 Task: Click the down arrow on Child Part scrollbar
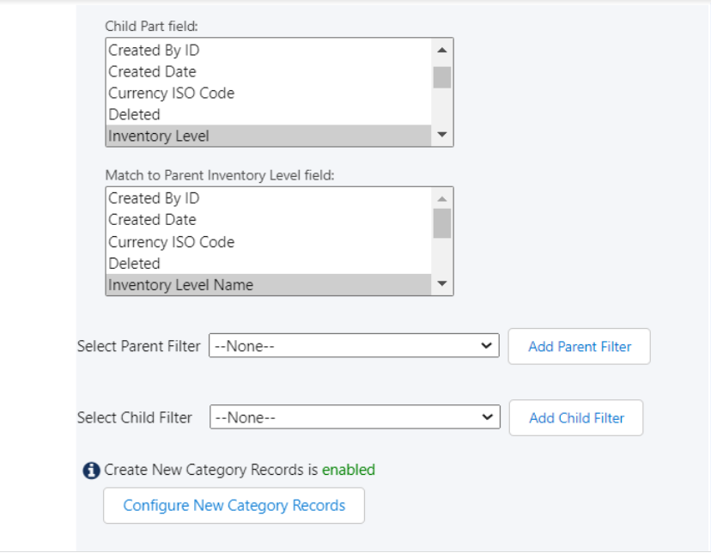[x=441, y=135]
